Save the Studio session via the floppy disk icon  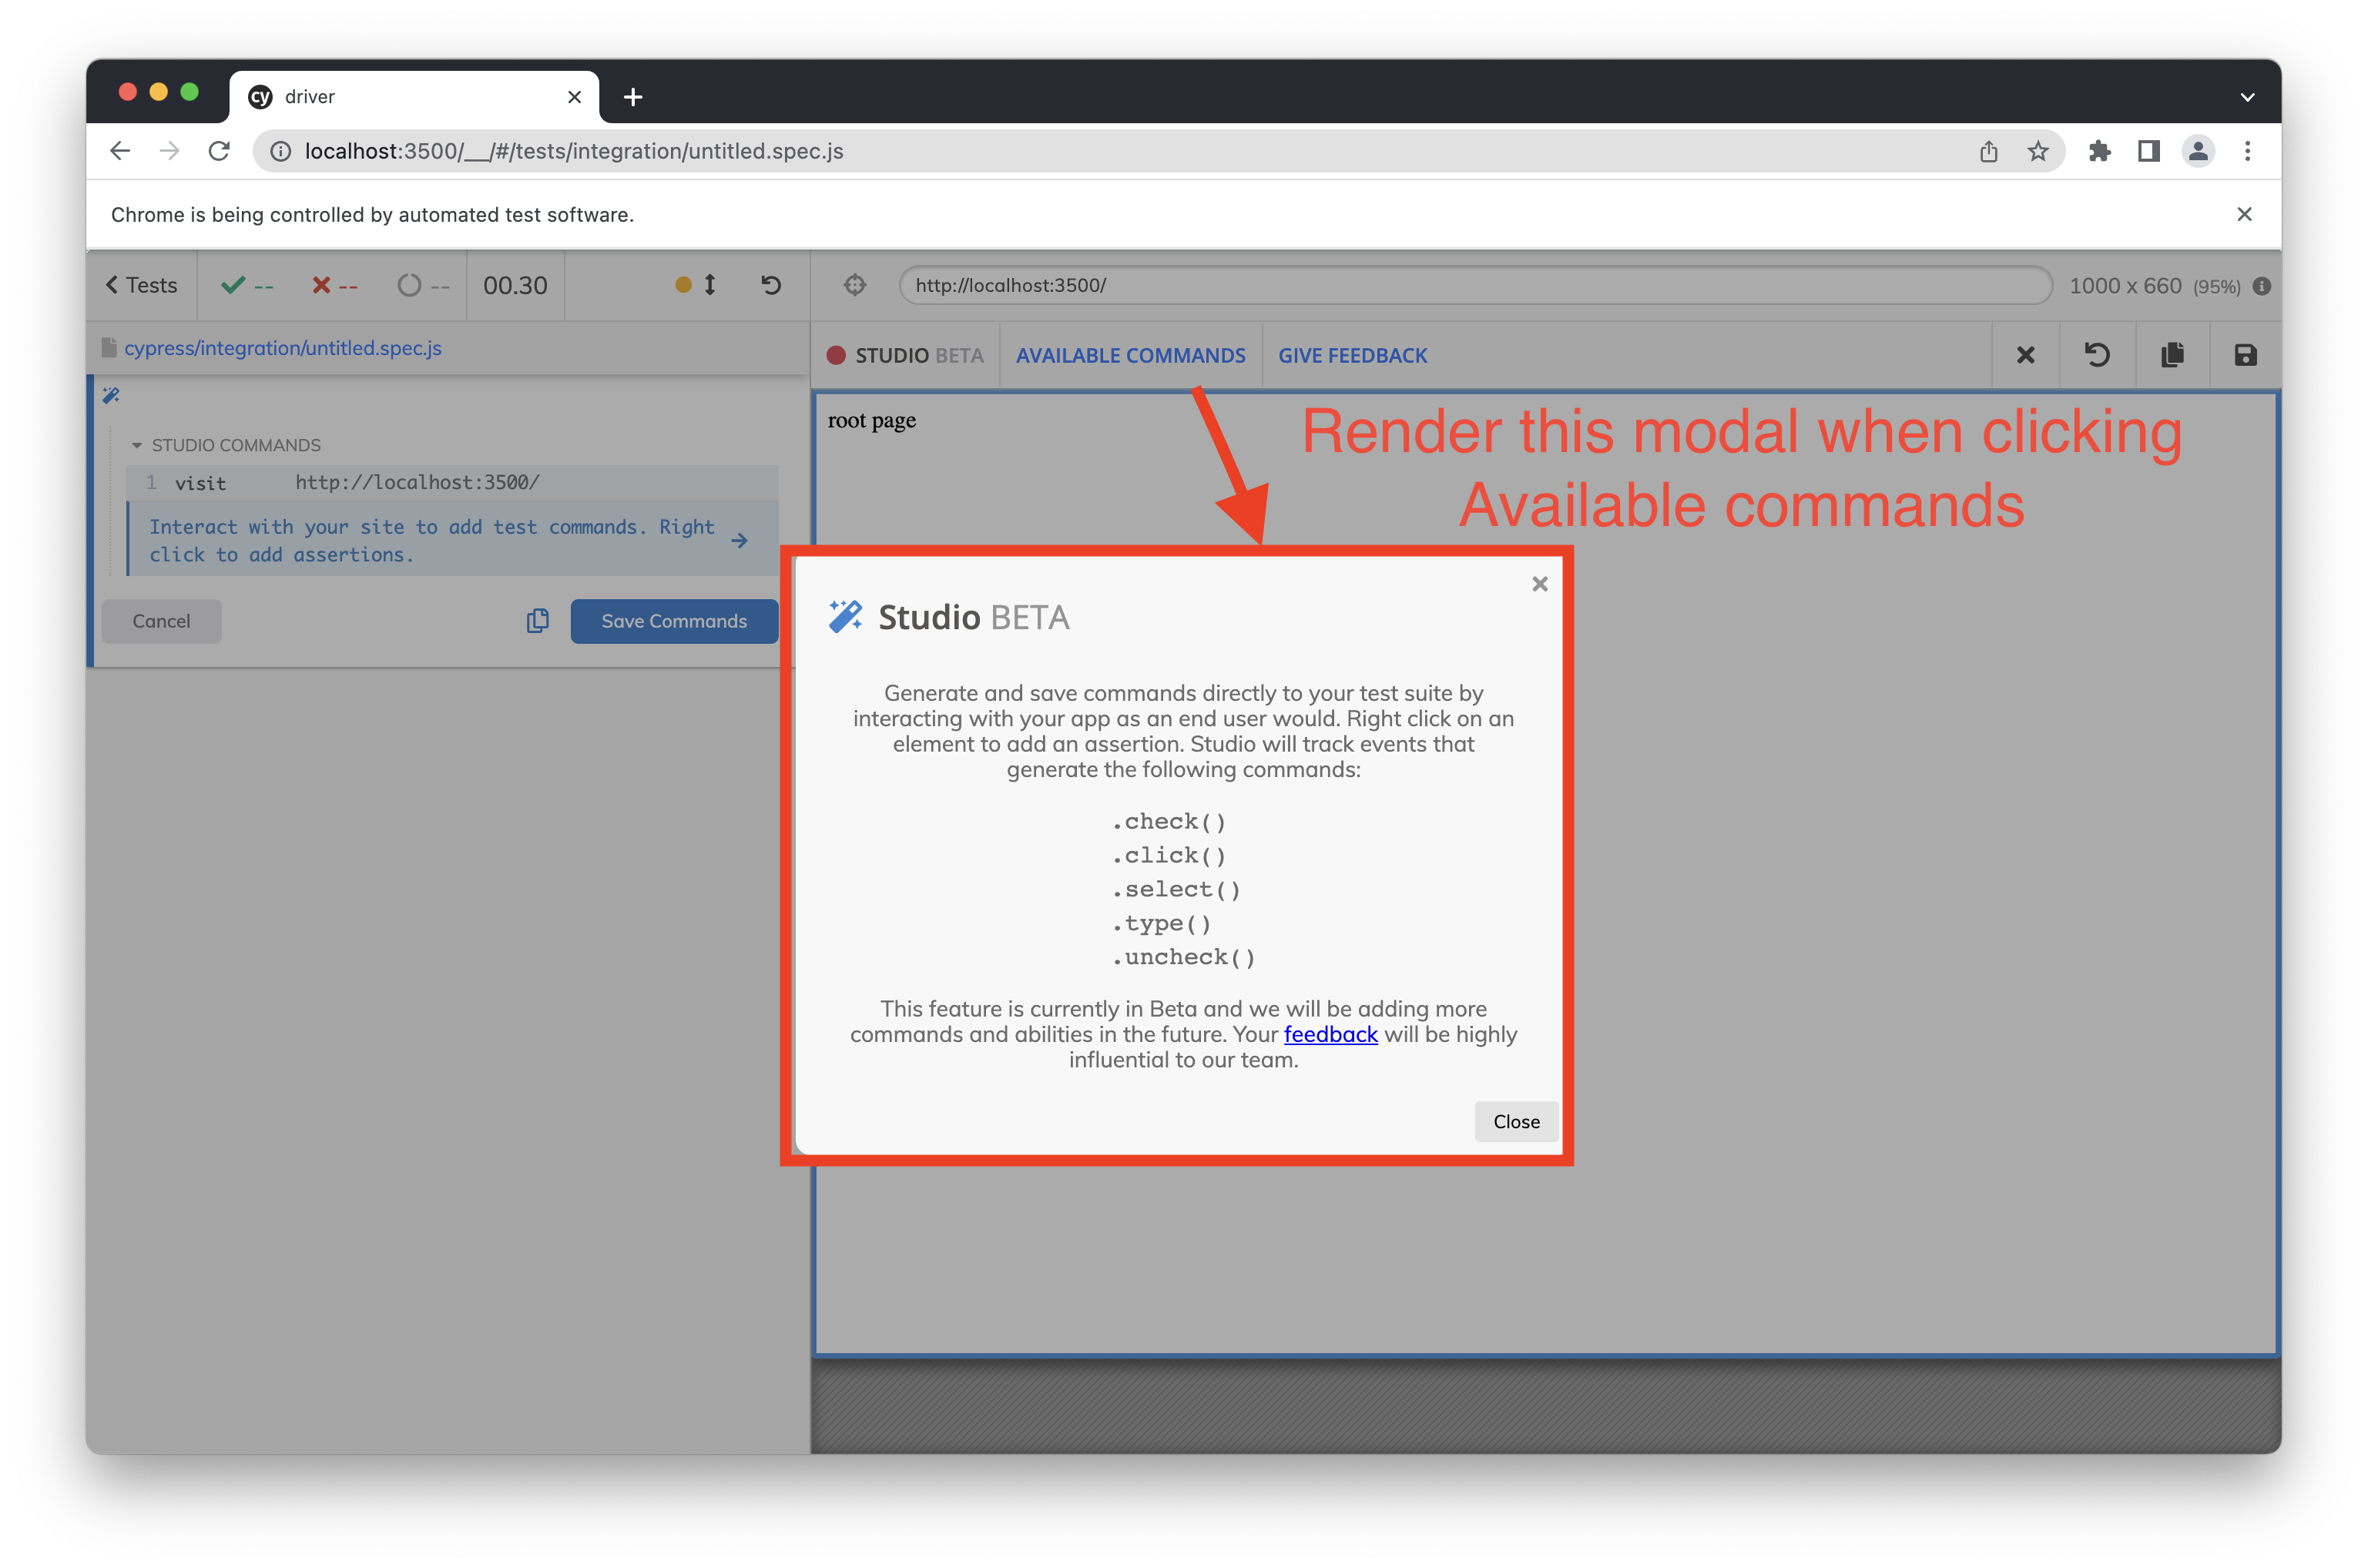pyautogui.click(x=2245, y=355)
